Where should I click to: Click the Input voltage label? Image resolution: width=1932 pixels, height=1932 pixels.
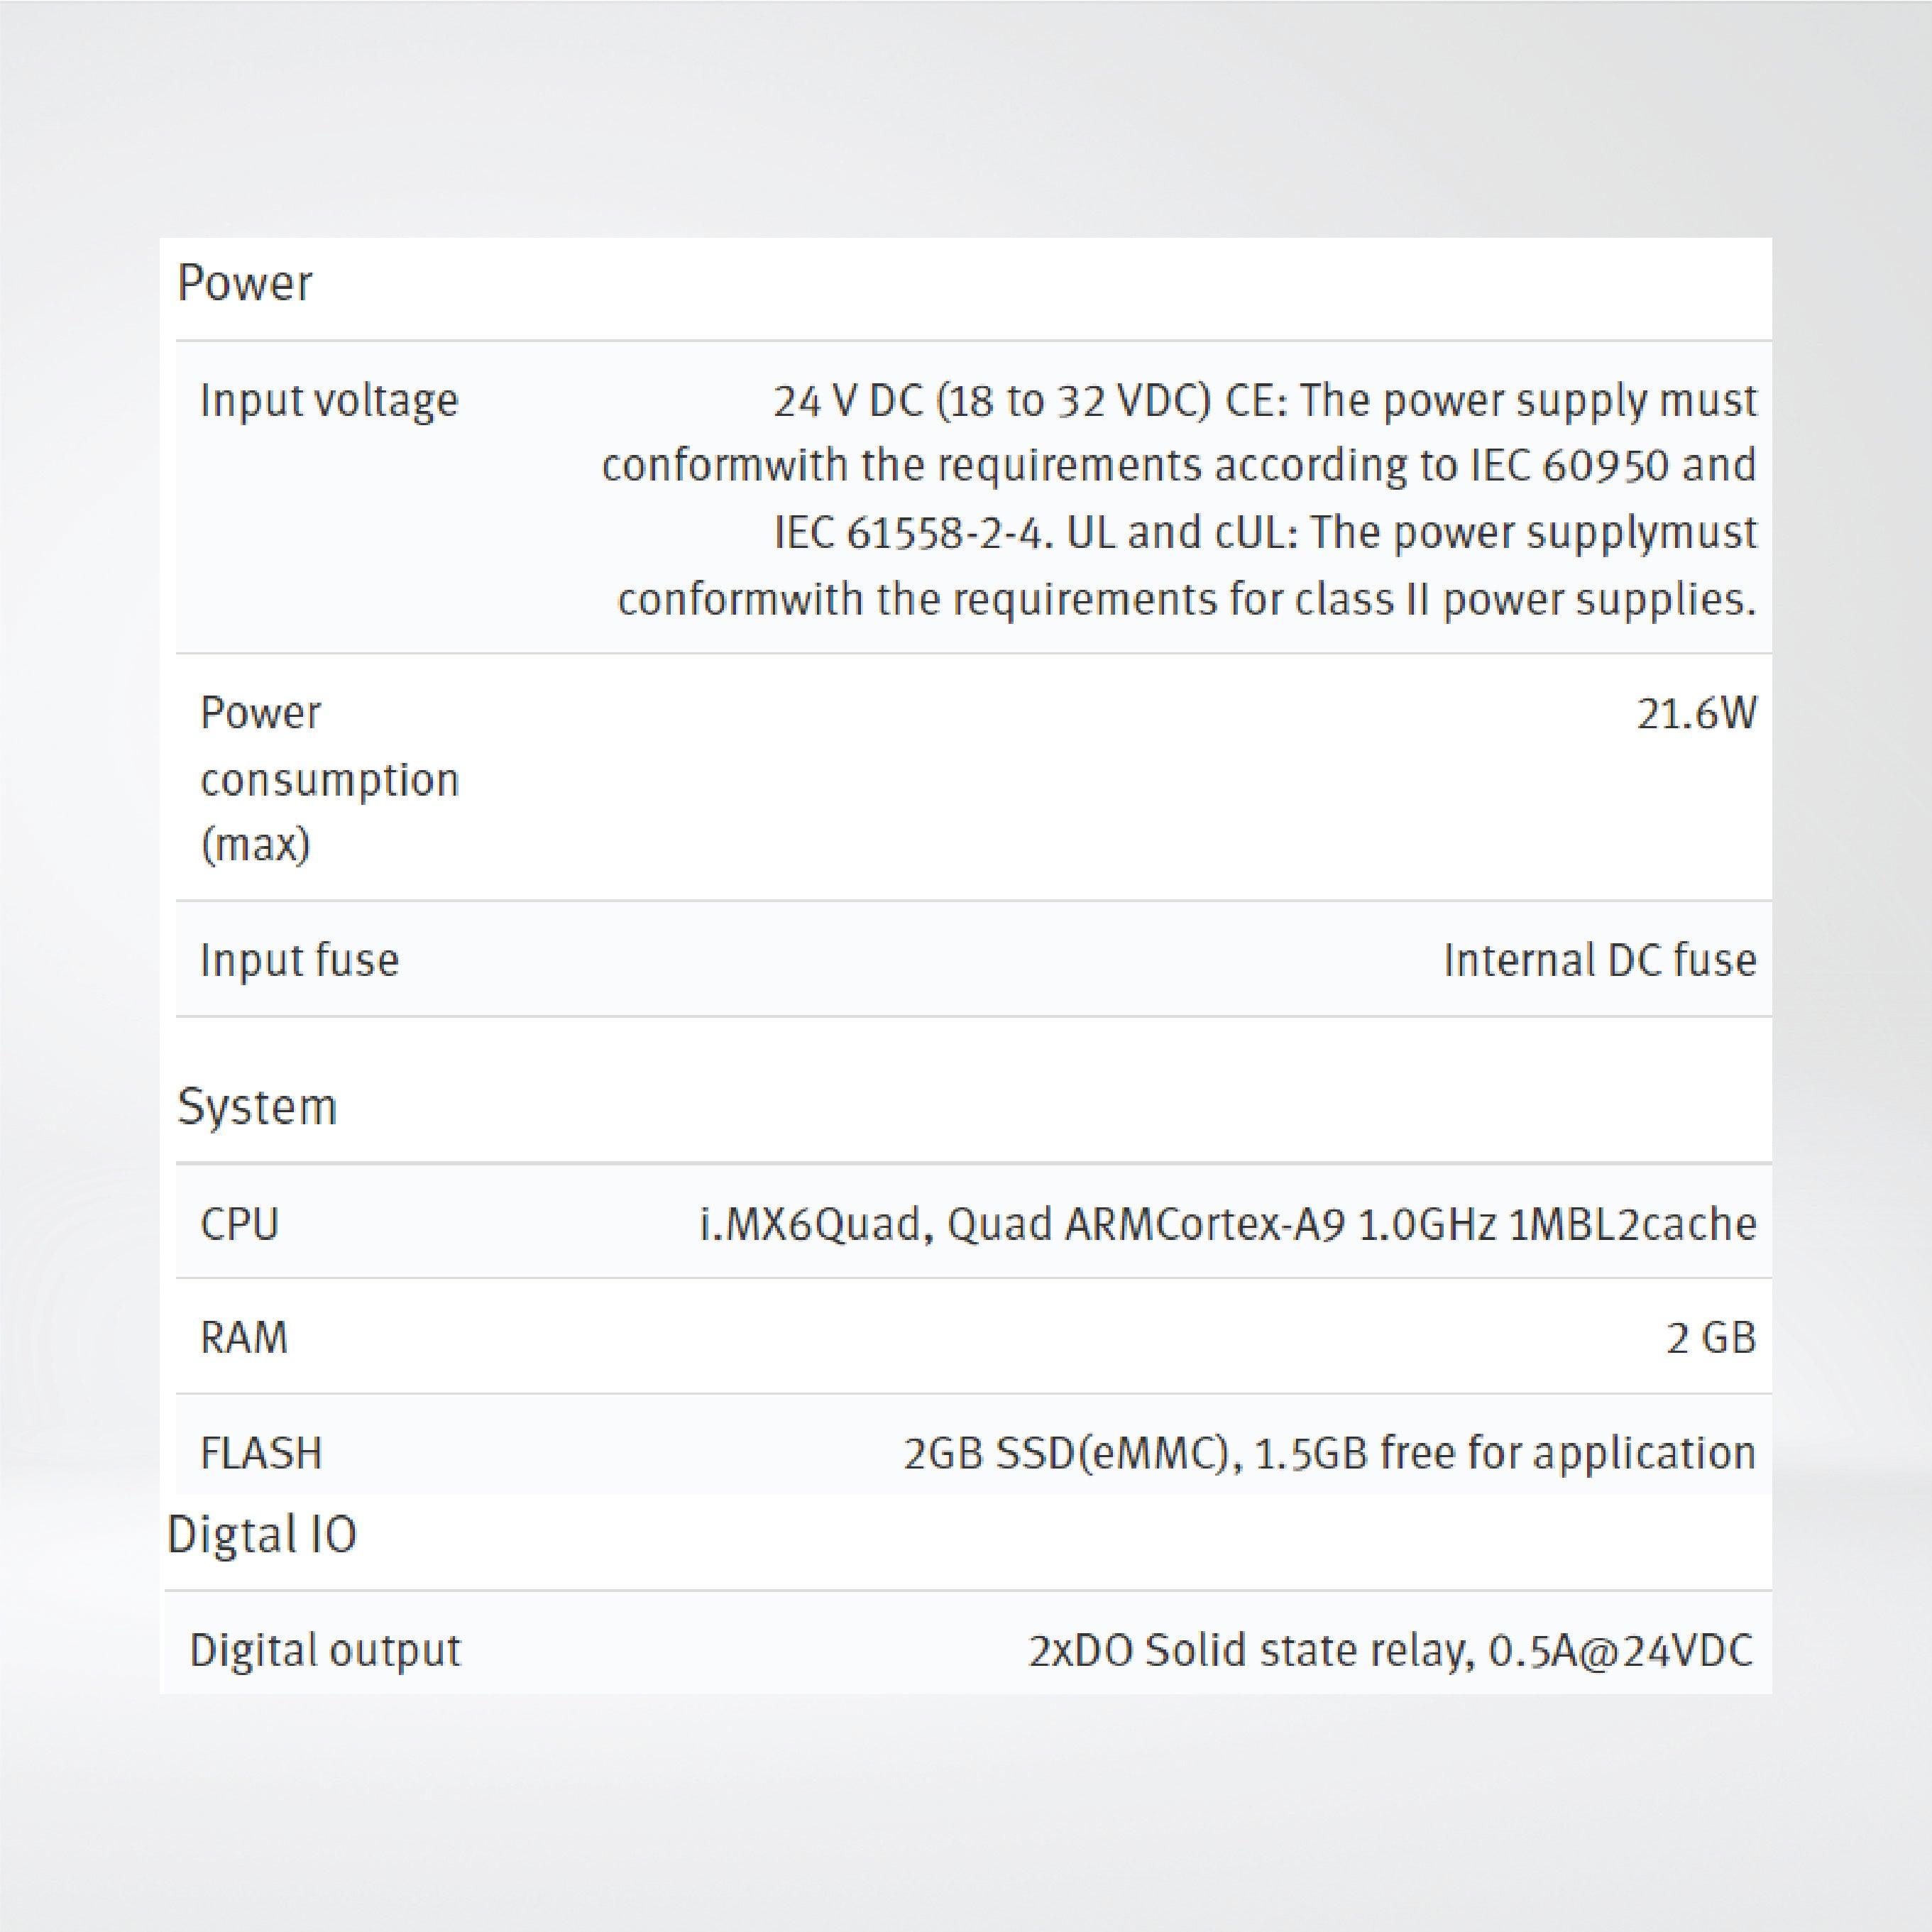tap(329, 401)
